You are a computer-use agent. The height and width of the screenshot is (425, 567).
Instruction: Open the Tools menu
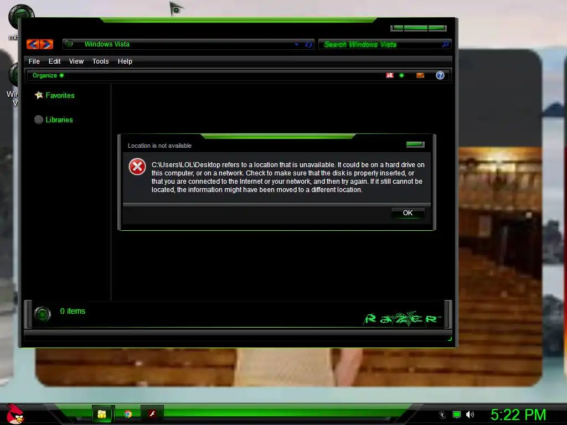[101, 61]
